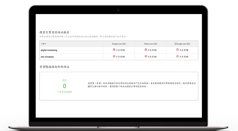Select the seo company keyword row
The image size is (238, 131).
coord(47,57)
